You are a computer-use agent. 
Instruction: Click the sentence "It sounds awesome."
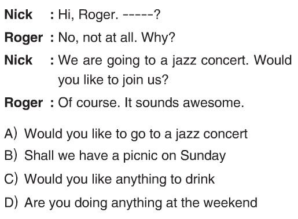[185, 103]
